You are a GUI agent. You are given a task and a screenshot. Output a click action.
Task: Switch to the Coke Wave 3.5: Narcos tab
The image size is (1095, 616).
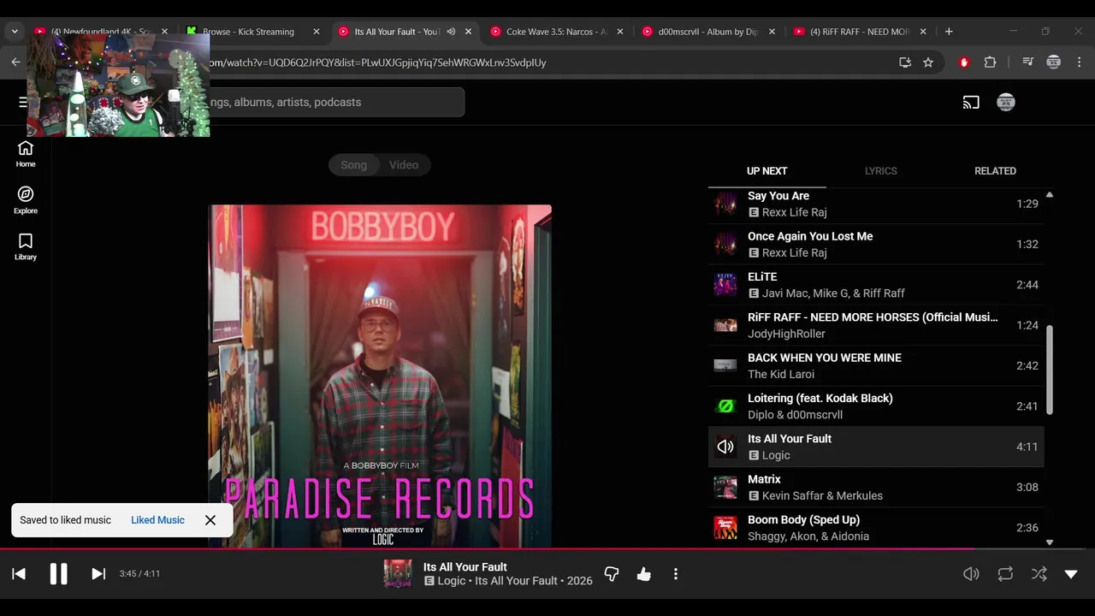556,32
